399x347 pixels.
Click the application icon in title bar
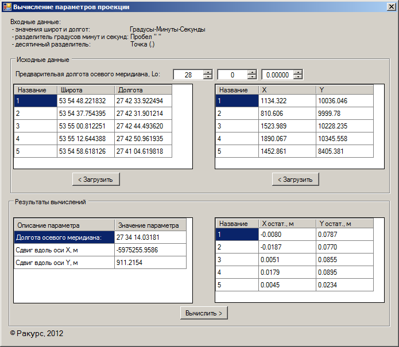point(7,7)
